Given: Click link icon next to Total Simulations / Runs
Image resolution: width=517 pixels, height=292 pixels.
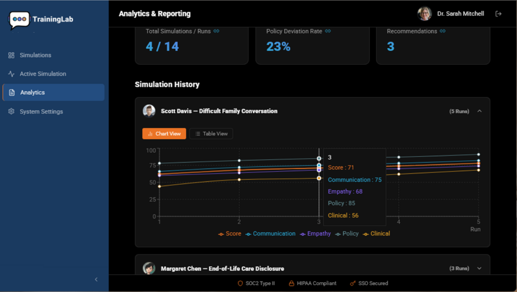Looking at the screenshot, I should coord(216,31).
